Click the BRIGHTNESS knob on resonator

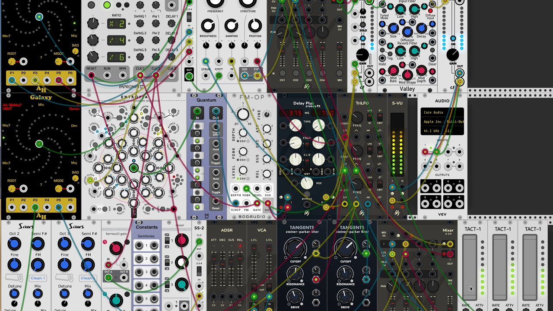208,25
